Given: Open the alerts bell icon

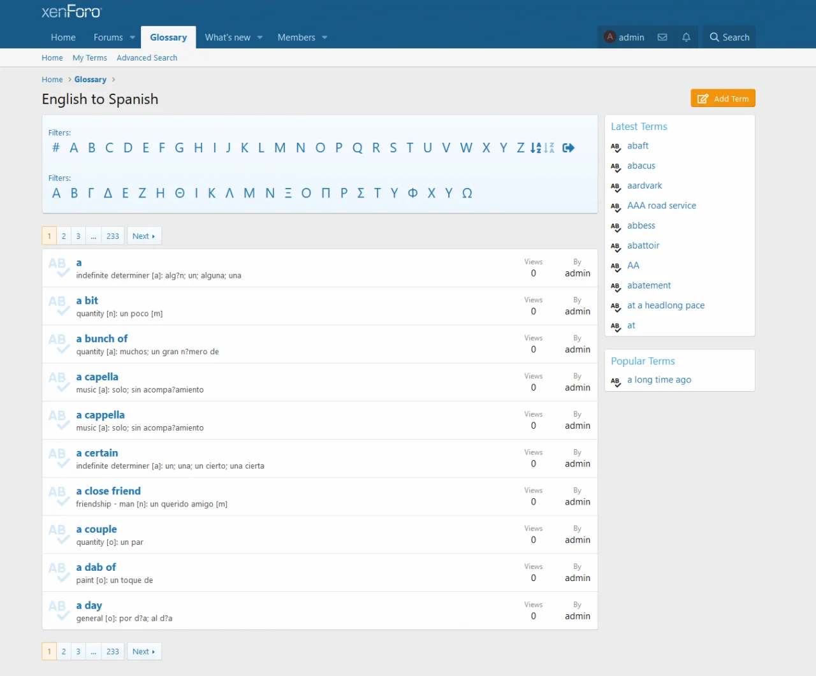Looking at the screenshot, I should coord(686,38).
